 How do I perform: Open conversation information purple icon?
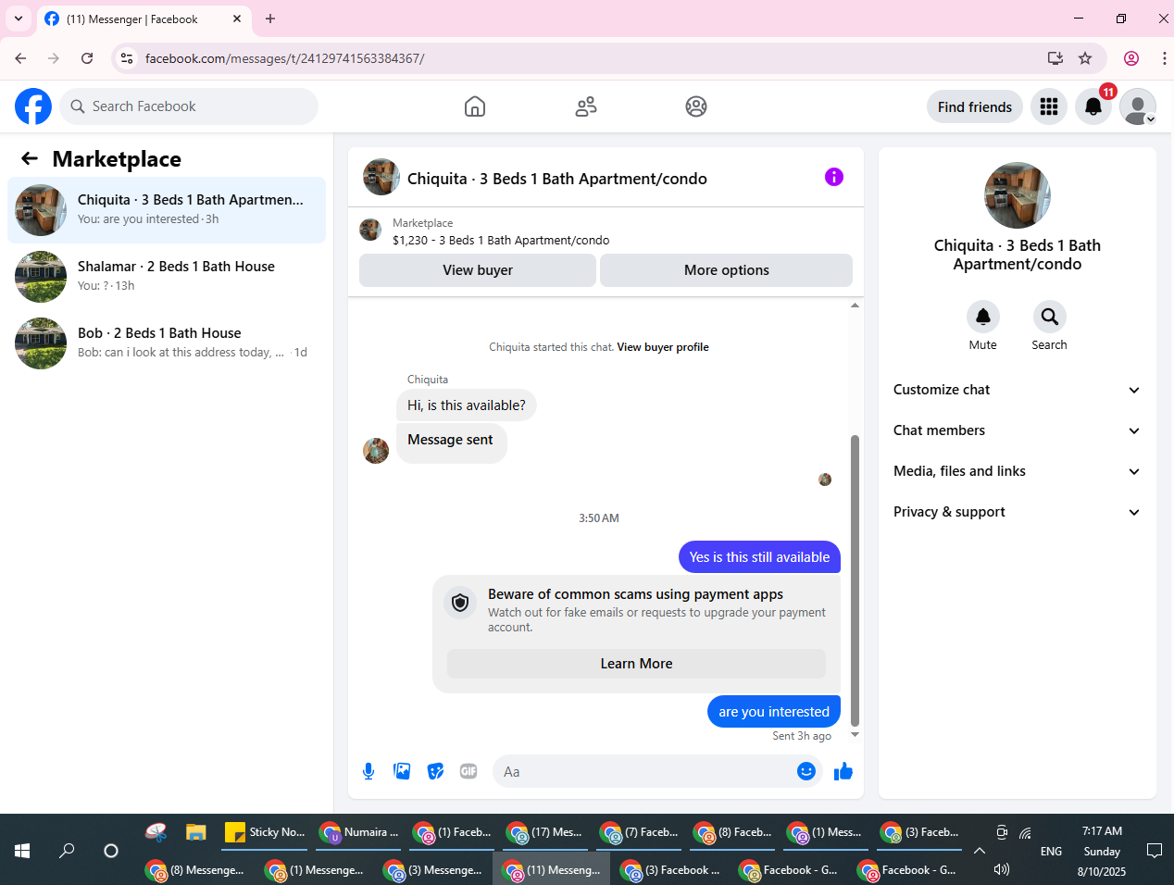point(834,177)
